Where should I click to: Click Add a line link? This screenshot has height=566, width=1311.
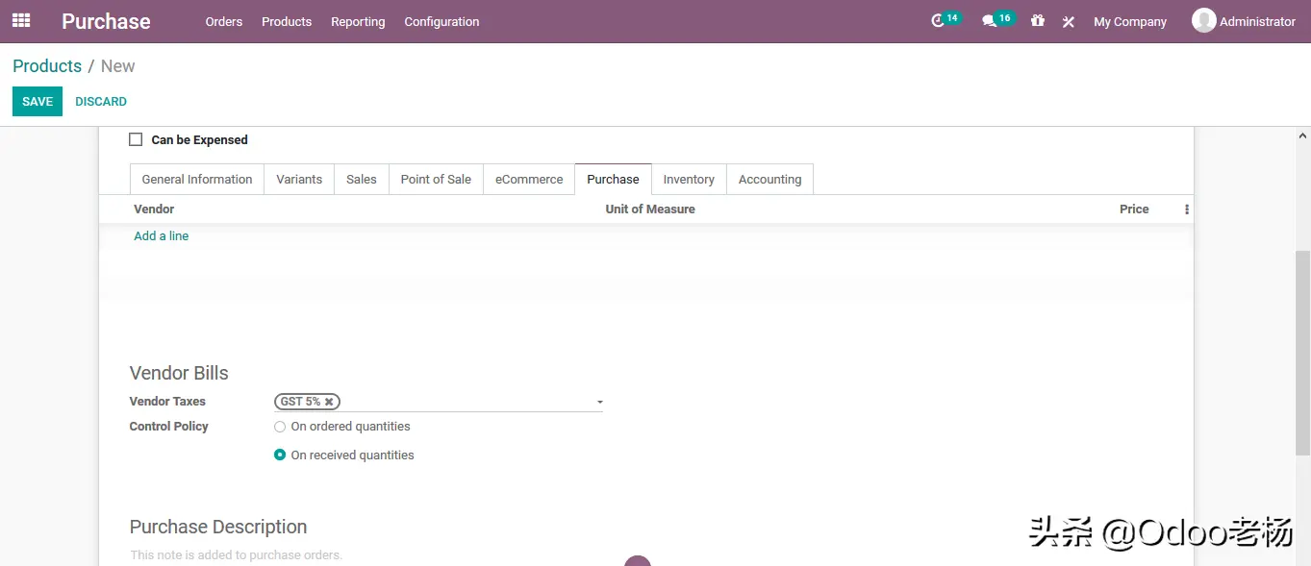(x=162, y=236)
